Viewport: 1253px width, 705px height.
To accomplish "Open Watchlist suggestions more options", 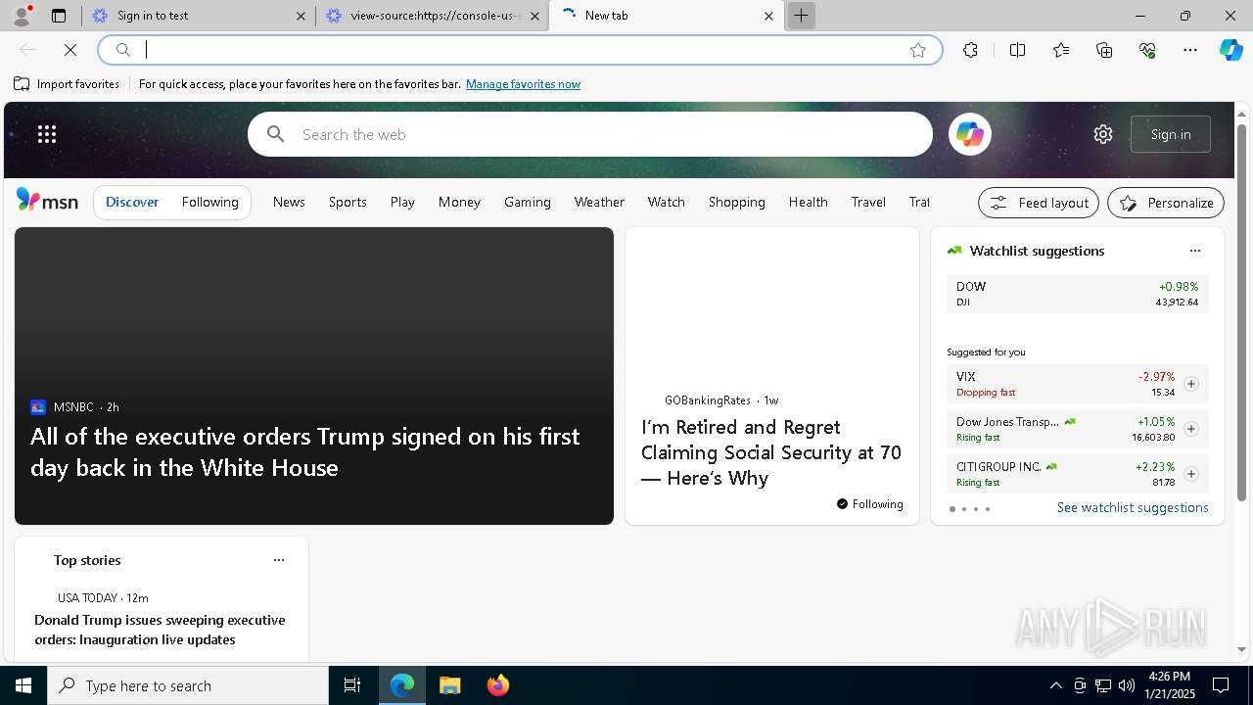I will tap(1195, 251).
